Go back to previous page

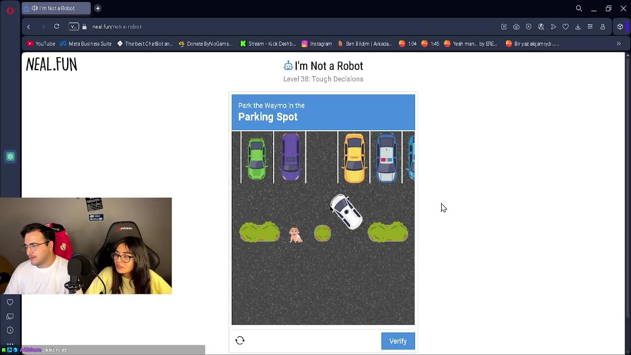click(29, 27)
